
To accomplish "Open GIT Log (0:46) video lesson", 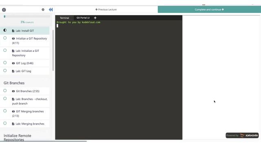I will click(24, 63).
